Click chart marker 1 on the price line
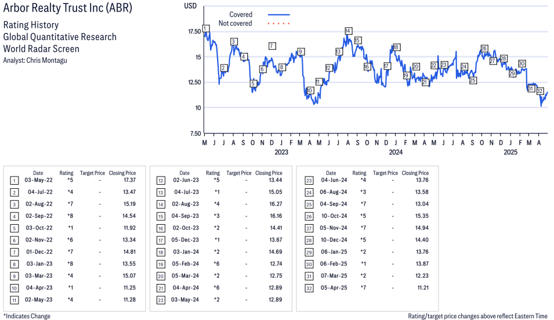 pos(205,28)
